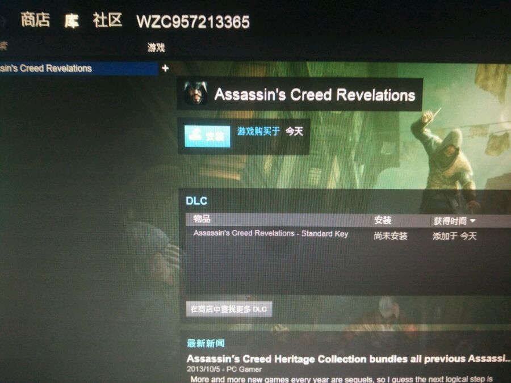Open the WZC957213365 profile menu
This screenshot has width=511, height=383.
click(x=193, y=22)
